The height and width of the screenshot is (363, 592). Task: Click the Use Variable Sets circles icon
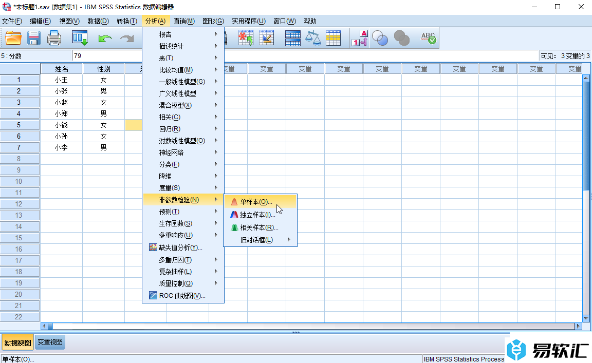pyautogui.click(x=380, y=38)
